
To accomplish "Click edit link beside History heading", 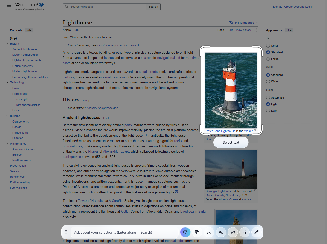I will (x=85, y=101).
